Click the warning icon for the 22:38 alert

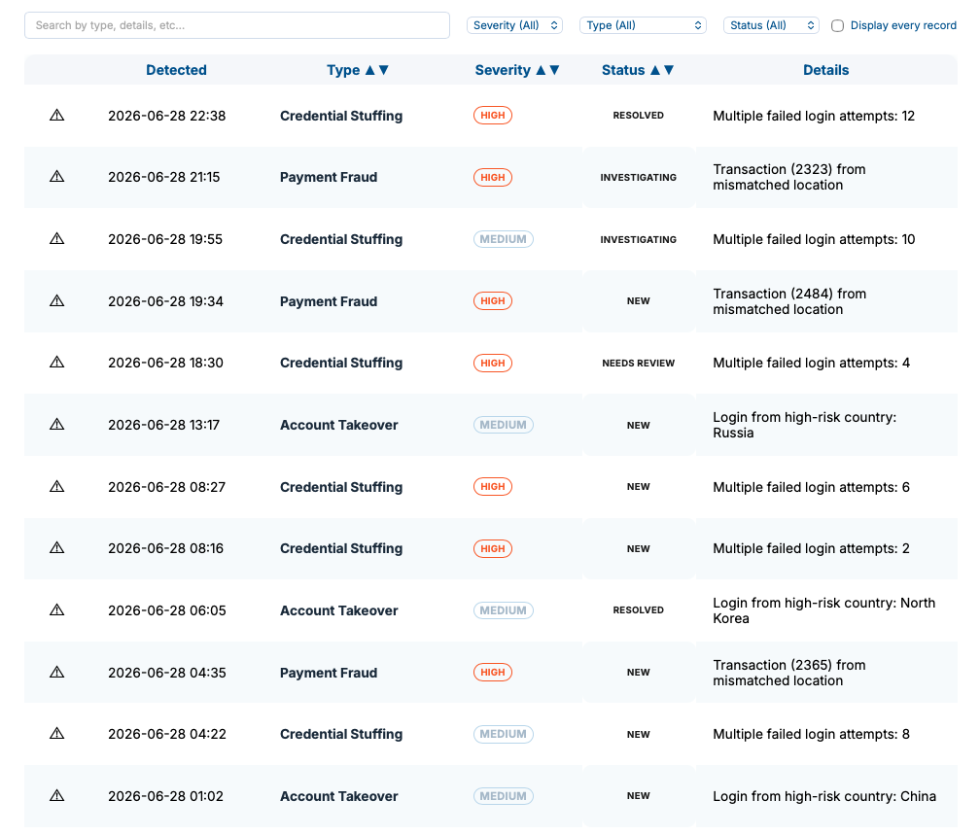[56, 115]
